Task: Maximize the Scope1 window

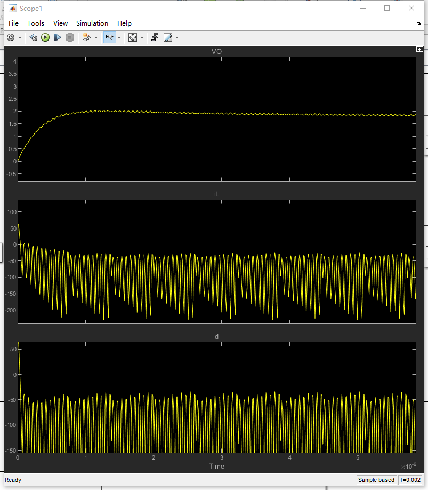Action: (x=387, y=9)
